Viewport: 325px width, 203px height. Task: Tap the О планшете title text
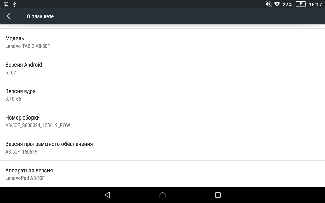pos(40,16)
